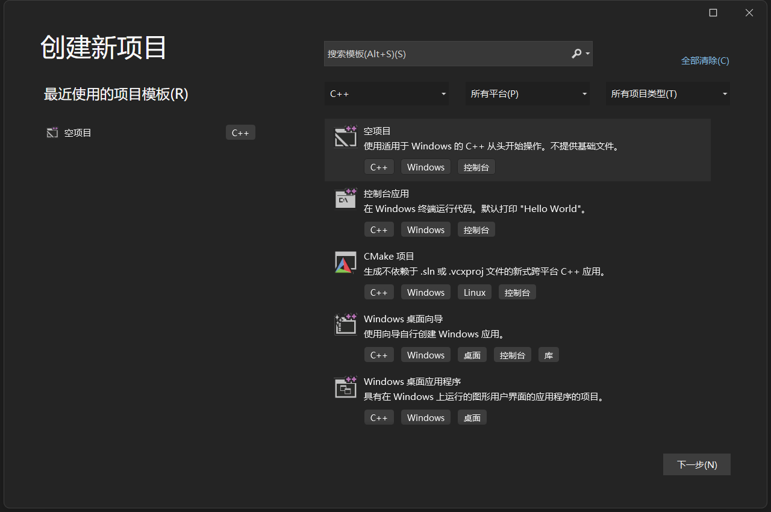Open the 所有平台(P) platform dropdown

click(x=528, y=94)
